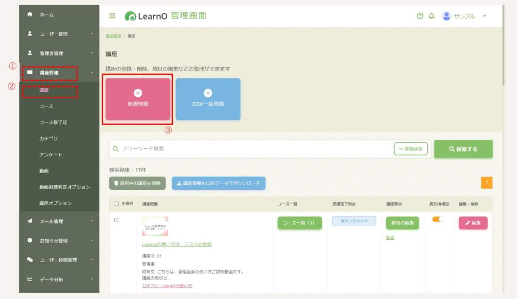Open the help question mark icon

coord(420,16)
